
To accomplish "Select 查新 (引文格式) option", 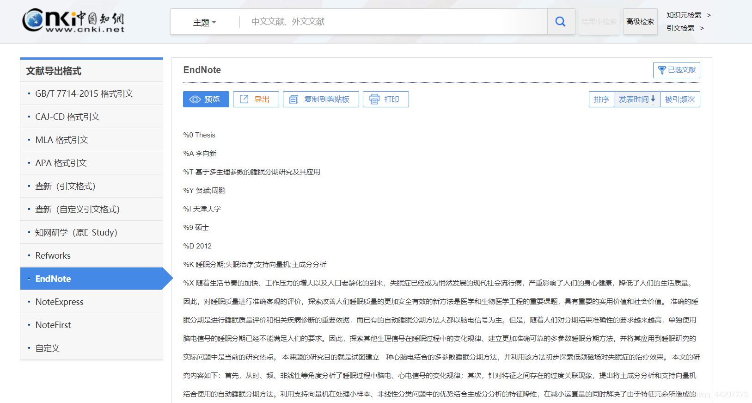I will 92,186.
